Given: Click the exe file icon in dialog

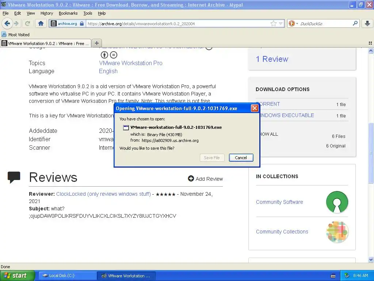Looking at the screenshot, I should [126, 128].
